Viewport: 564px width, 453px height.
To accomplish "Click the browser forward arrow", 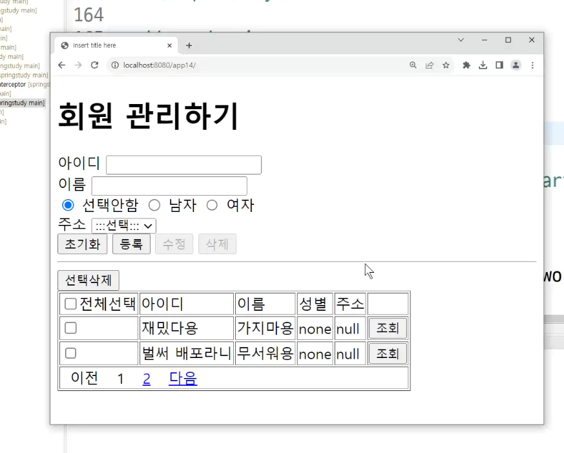I will [78, 65].
